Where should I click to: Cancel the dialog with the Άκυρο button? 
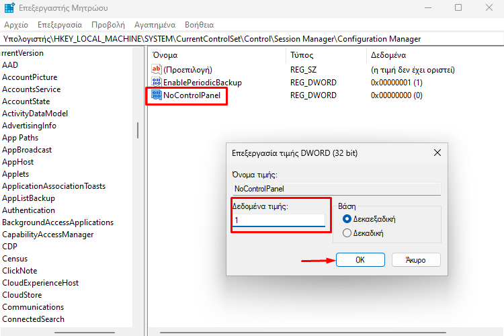pos(416,260)
